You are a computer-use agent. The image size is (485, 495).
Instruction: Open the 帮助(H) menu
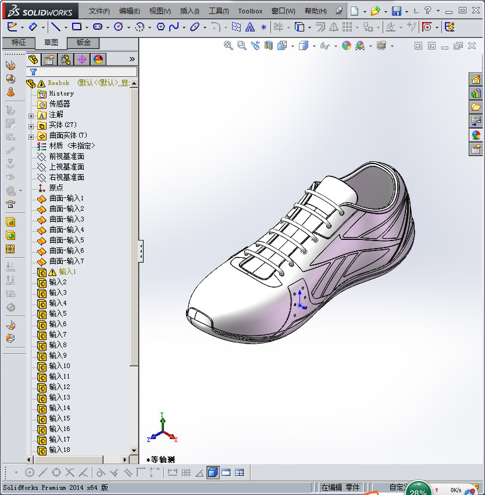pyautogui.click(x=316, y=11)
